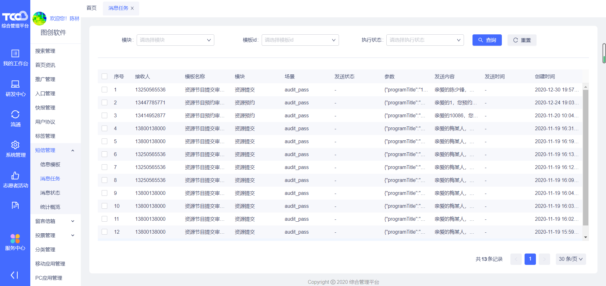This screenshot has width=606, height=286.
Task: Close the 消息任务 tab
Action: coord(132,8)
